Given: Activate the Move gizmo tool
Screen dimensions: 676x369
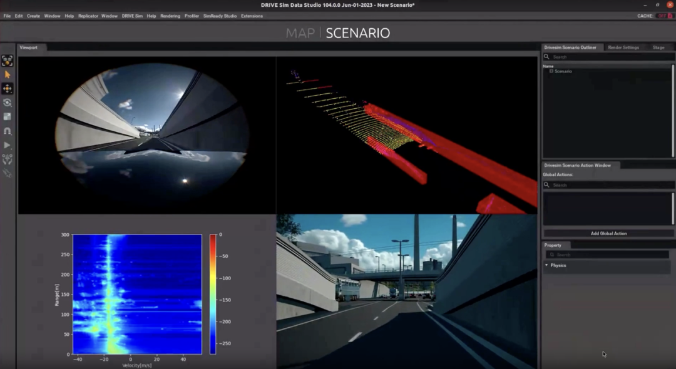Looking at the screenshot, I should tap(8, 89).
